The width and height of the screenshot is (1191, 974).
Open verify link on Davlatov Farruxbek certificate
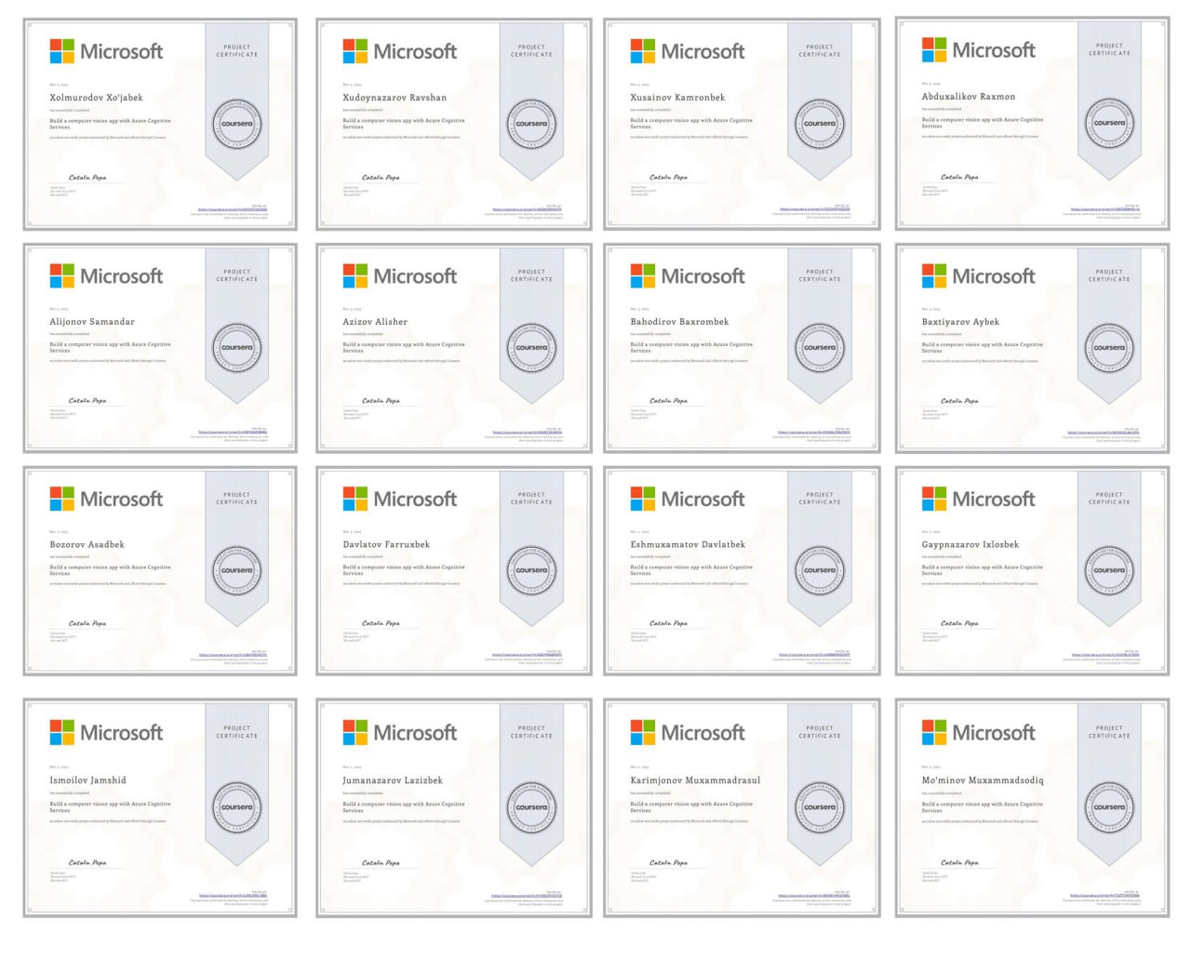click(x=527, y=655)
